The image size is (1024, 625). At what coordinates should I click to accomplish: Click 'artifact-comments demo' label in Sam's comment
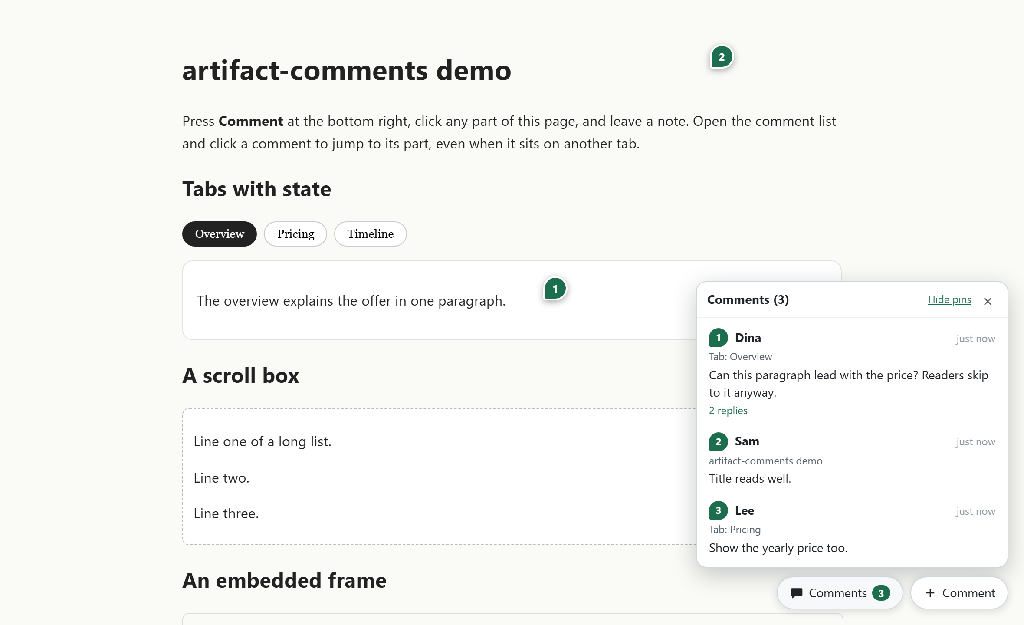[765, 461]
